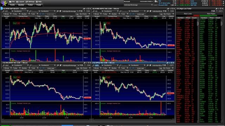Click the zoom magnifier icon in Walmart chart toolbar
This screenshot has height=126, width=225.
click(x=58, y=65)
